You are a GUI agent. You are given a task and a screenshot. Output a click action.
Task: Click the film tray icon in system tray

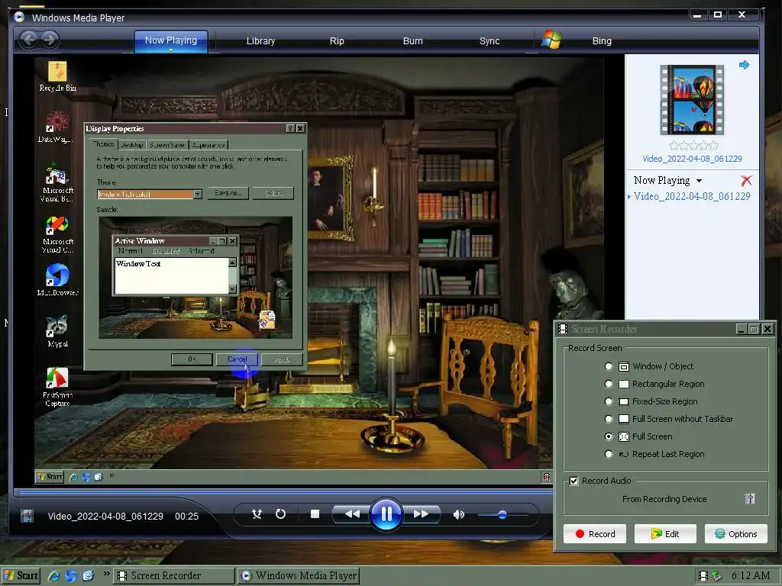click(x=703, y=576)
